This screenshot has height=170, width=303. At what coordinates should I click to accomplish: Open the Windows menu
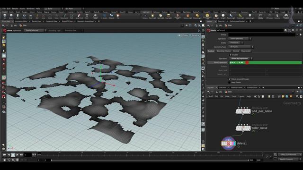click(30, 8)
